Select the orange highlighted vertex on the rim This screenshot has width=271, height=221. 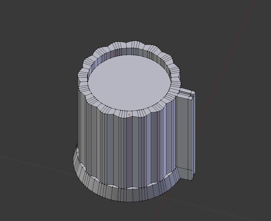point(129,115)
